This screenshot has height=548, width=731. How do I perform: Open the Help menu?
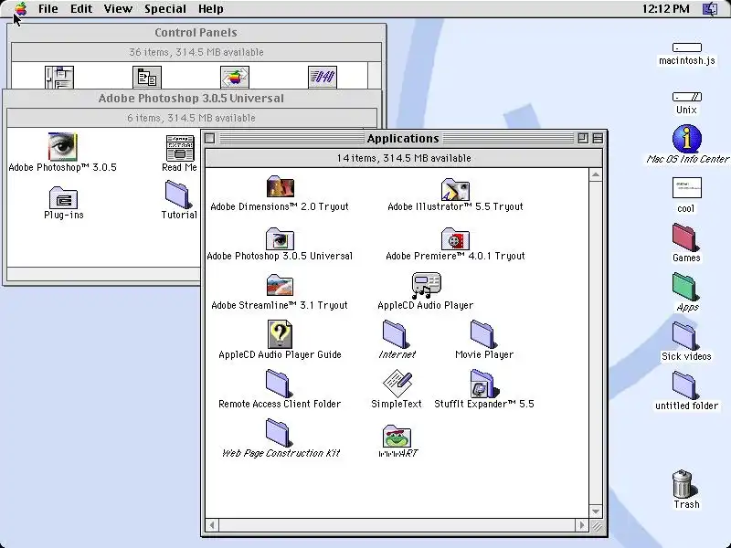[211, 8]
